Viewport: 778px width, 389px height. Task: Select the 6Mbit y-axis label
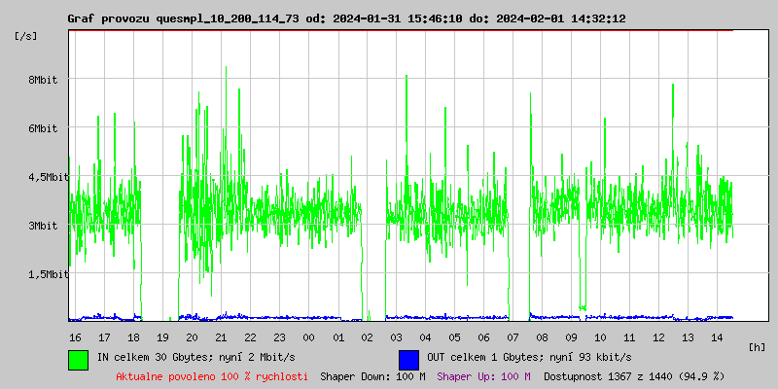point(43,128)
